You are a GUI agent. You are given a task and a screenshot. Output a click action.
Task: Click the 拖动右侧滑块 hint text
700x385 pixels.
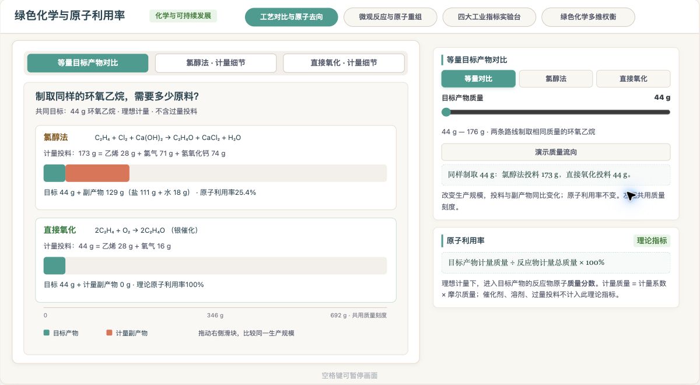pyautogui.click(x=246, y=333)
